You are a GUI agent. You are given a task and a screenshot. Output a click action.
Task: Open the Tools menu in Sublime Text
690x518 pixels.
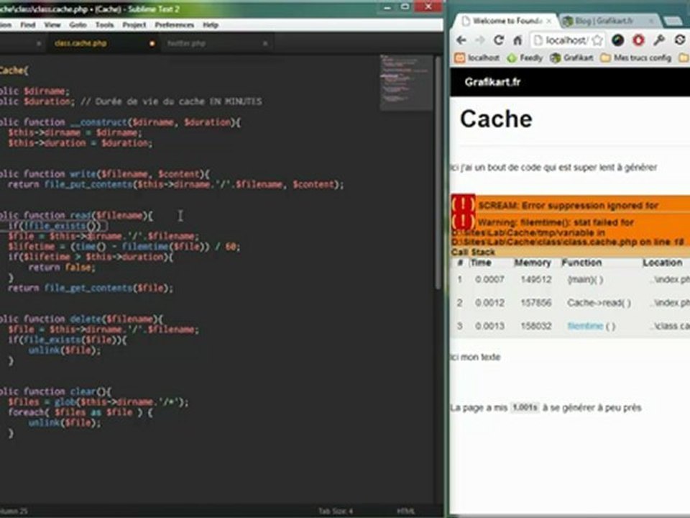click(x=105, y=25)
